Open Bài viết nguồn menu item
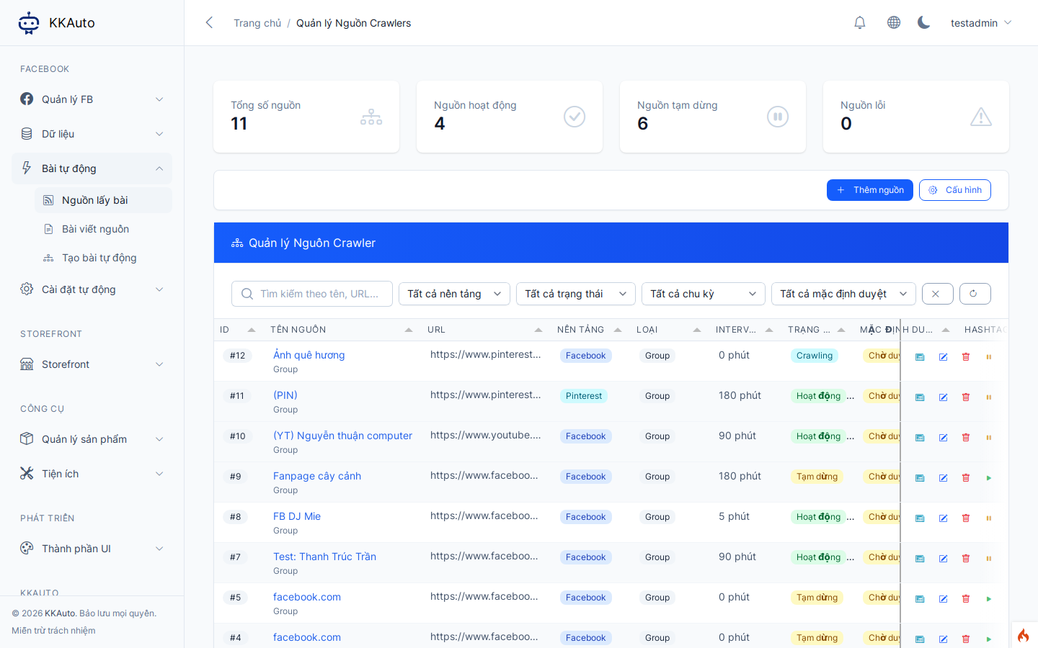 pyautogui.click(x=103, y=229)
